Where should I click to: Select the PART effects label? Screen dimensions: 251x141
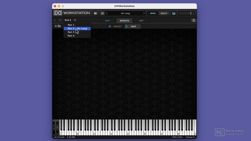(133, 27)
